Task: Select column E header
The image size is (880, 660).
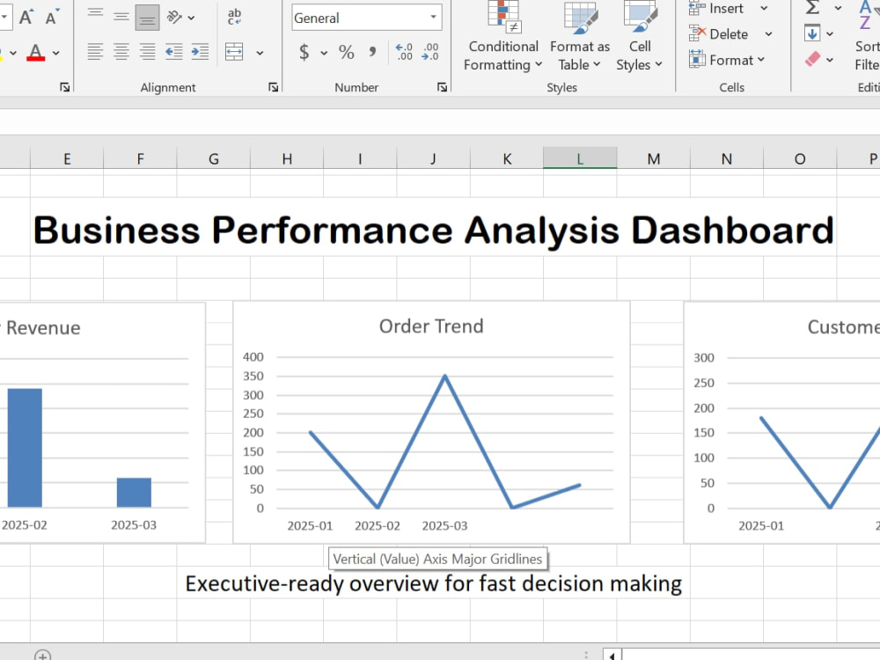Action: click(67, 158)
